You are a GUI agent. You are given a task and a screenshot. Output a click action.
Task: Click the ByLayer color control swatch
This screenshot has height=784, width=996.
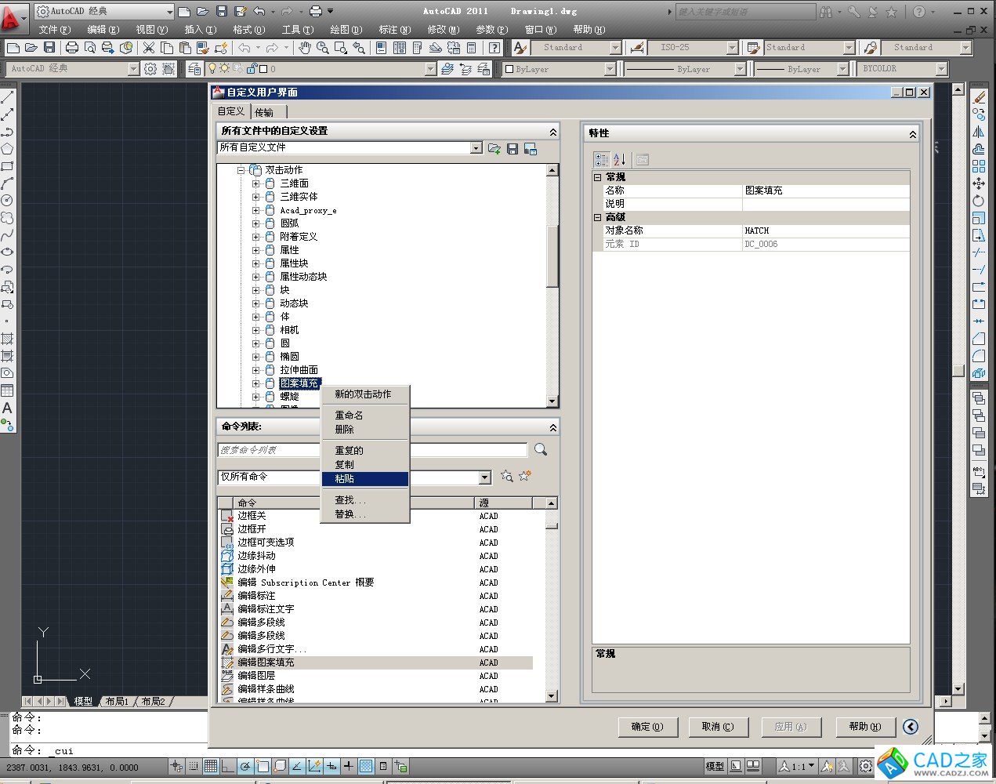[509, 69]
